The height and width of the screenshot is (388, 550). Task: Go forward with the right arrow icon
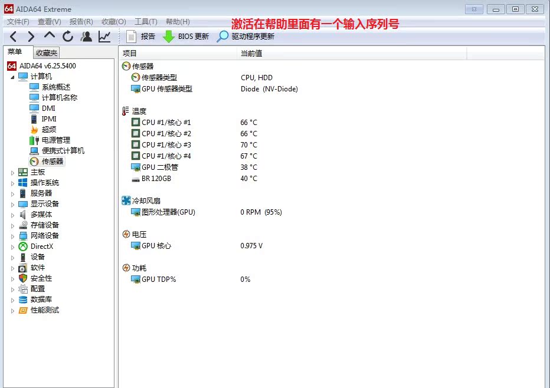click(31, 37)
